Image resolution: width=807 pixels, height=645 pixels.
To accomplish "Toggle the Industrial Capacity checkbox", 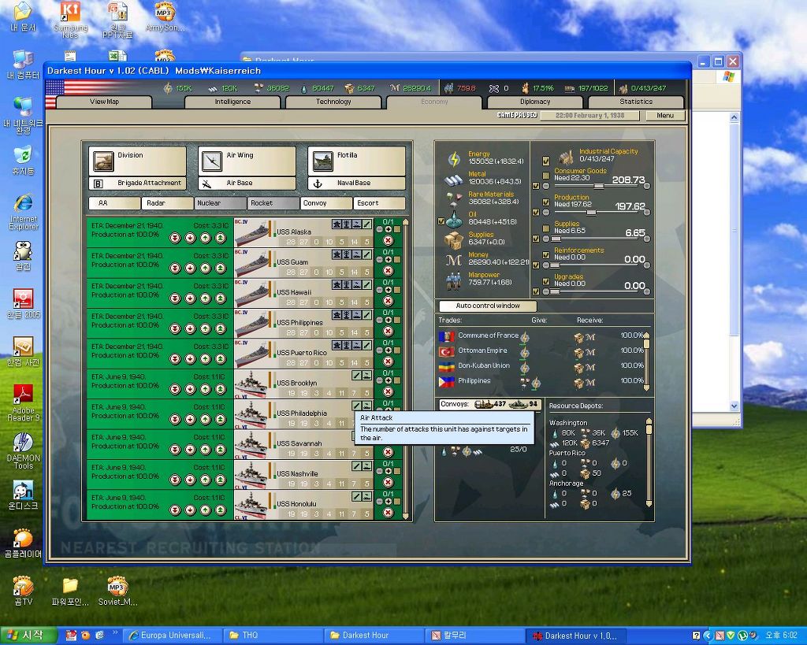I will tap(546, 161).
